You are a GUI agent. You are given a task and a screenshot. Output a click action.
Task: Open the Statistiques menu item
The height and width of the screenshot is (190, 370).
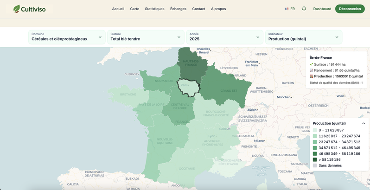pos(154,9)
